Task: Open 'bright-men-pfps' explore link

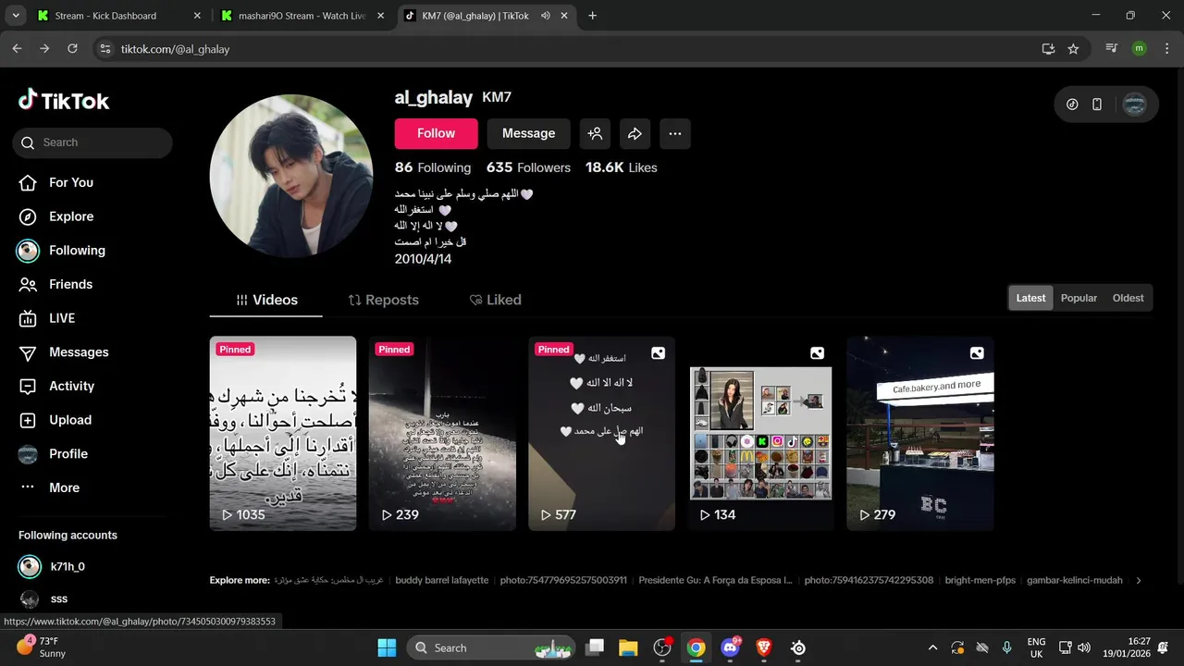Action: (980, 580)
